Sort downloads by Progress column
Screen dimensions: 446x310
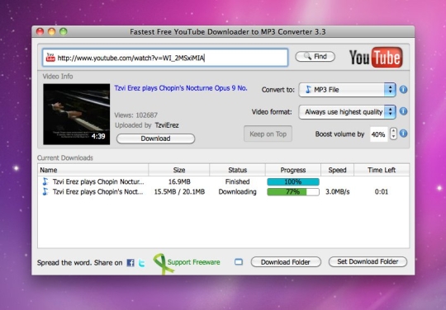point(293,170)
